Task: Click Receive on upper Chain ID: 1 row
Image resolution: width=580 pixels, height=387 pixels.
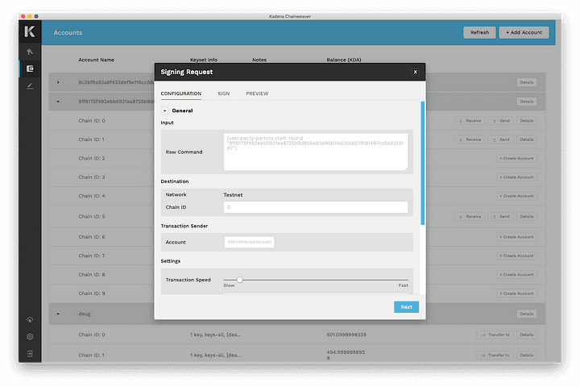Action: pos(470,139)
